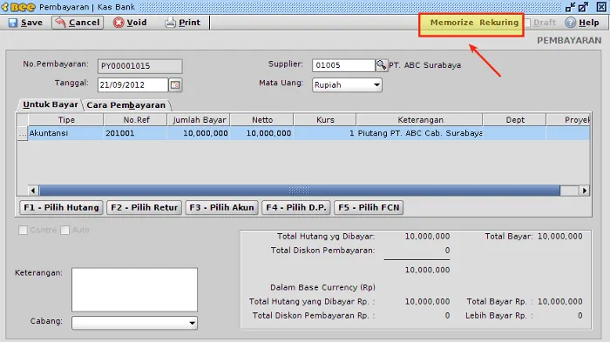Image resolution: width=610 pixels, height=342 pixels.
Task: Click the Proyek column header
Action: (x=568, y=120)
